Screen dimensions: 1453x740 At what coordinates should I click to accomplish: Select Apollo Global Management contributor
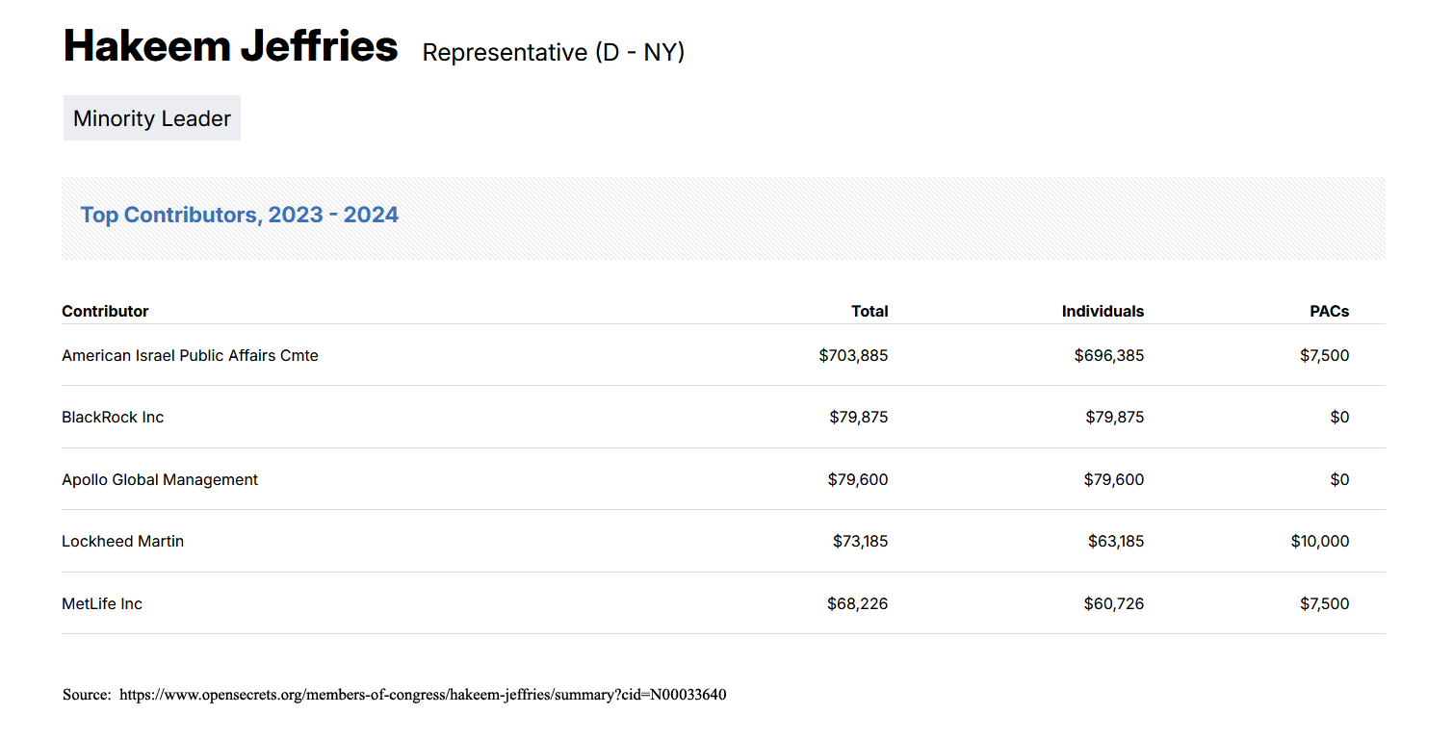[x=160, y=479]
